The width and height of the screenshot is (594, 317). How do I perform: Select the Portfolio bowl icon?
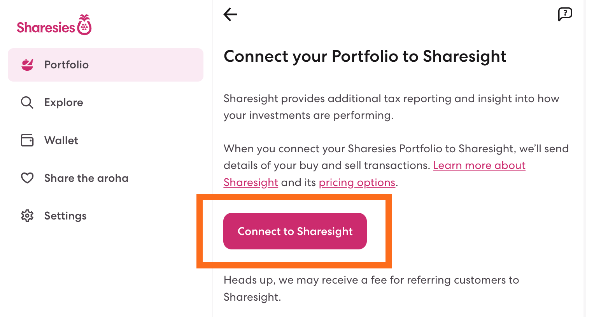[27, 64]
